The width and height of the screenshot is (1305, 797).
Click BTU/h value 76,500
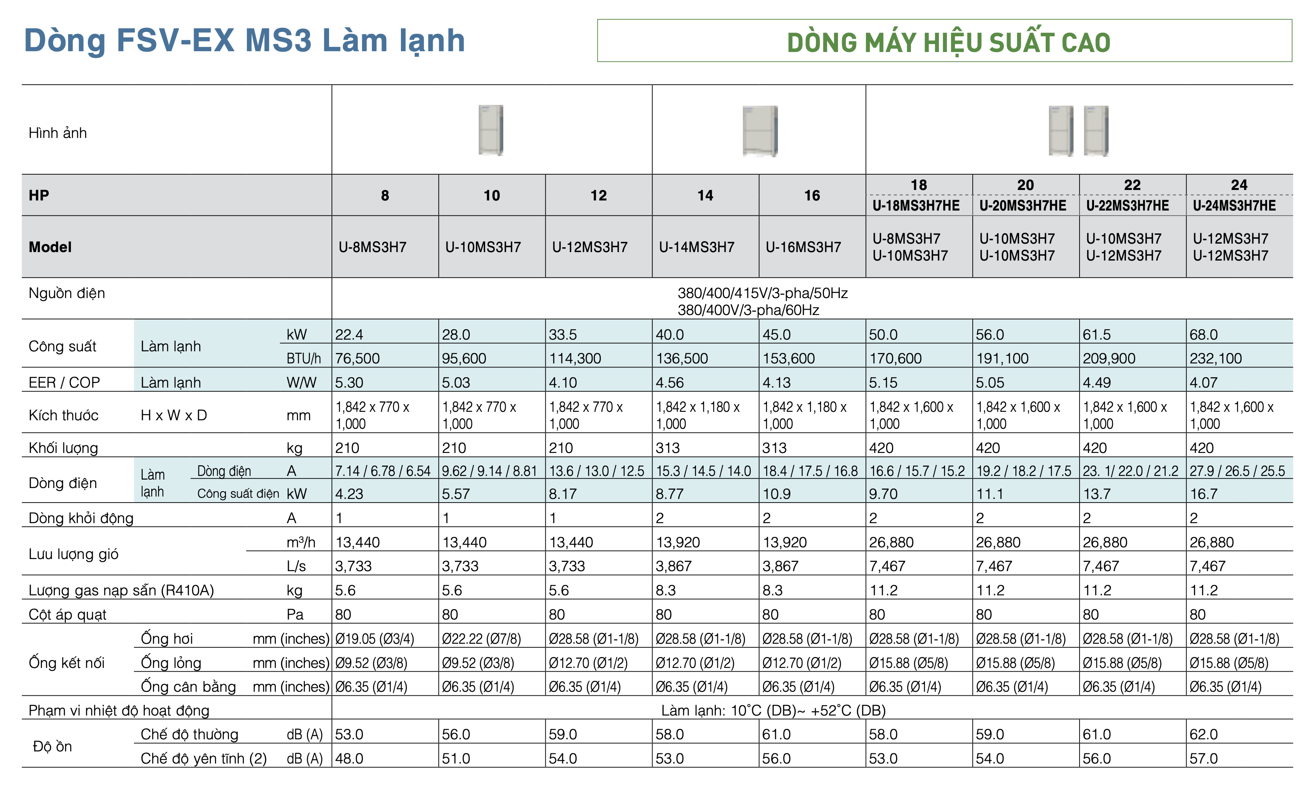click(x=357, y=359)
